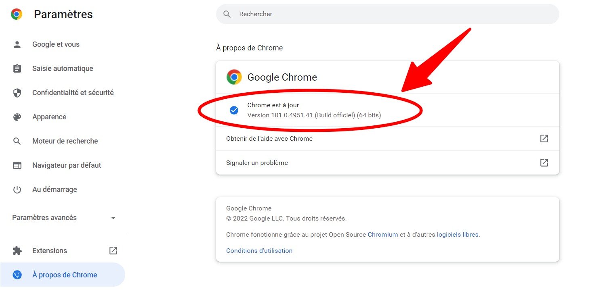
Task: Click the puzzle piece Extensions icon
Action: pyautogui.click(x=17, y=251)
